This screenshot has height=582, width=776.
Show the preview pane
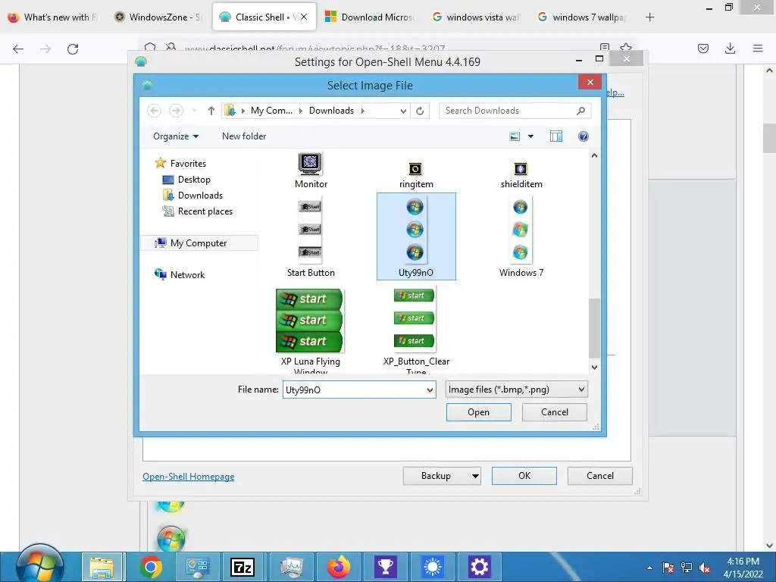click(x=555, y=136)
